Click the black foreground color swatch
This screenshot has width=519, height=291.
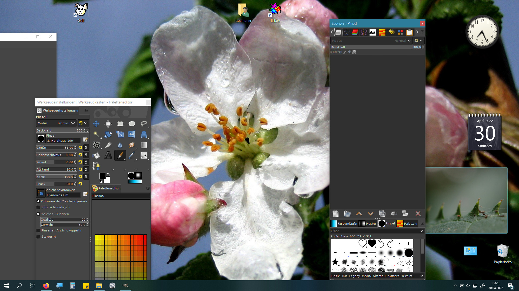(x=102, y=176)
